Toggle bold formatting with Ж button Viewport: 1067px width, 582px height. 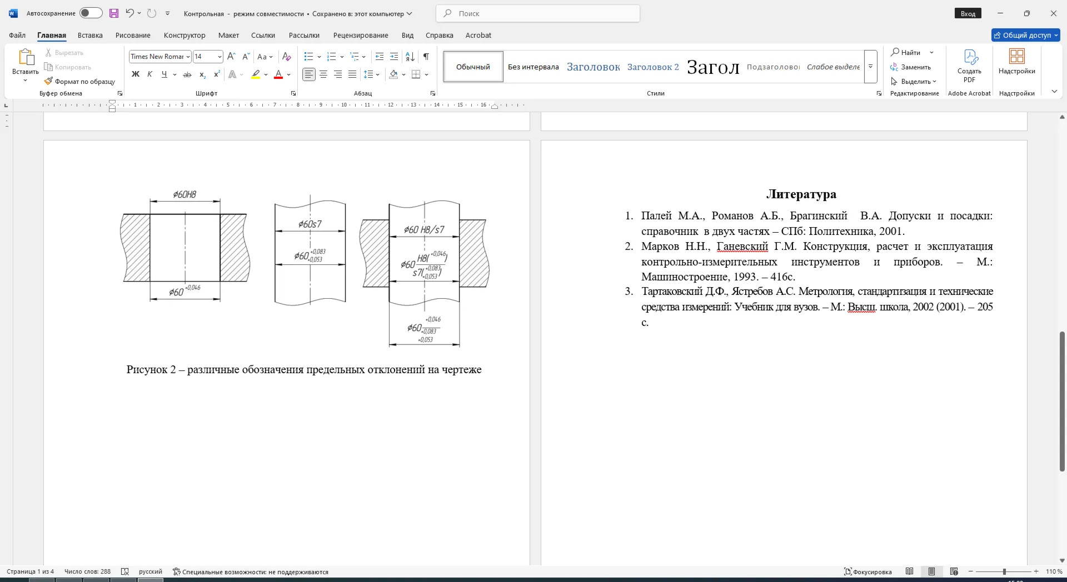[135, 74]
